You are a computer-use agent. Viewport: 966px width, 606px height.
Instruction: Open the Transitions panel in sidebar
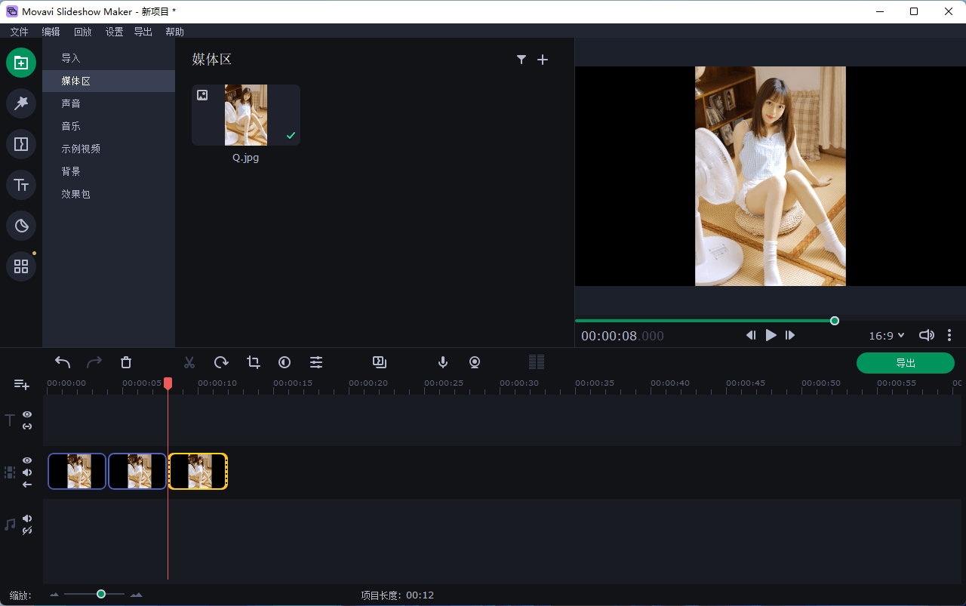click(21, 144)
